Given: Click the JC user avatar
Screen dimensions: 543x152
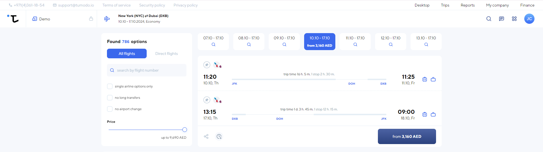Looking at the screenshot, I should pos(529,19).
